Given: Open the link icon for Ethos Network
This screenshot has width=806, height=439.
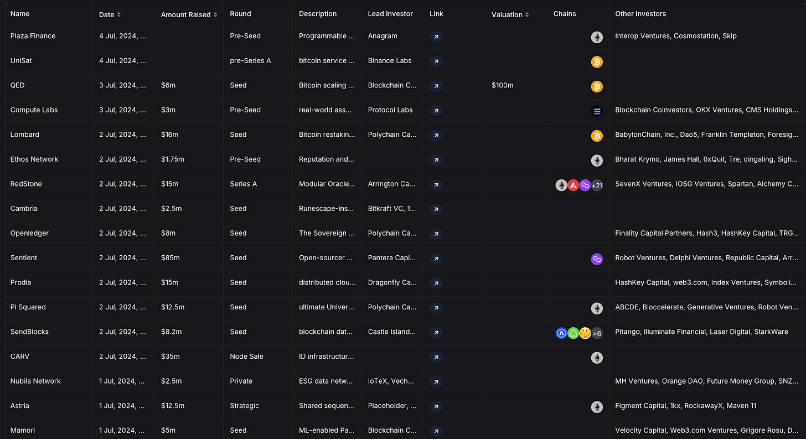Looking at the screenshot, I should click(436, 160).
